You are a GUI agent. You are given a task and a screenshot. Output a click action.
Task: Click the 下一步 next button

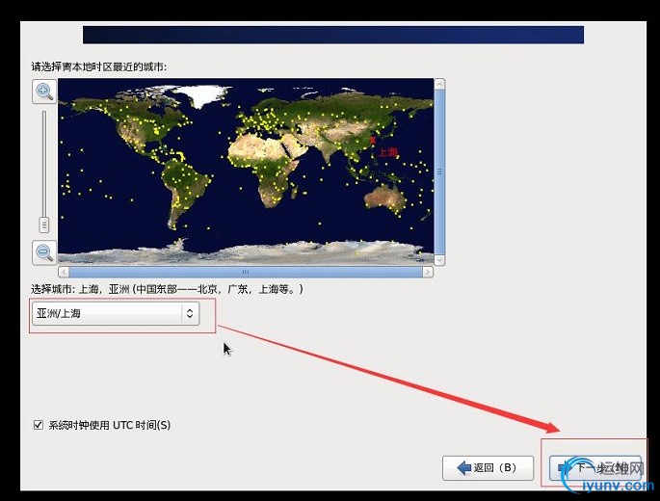594,467
